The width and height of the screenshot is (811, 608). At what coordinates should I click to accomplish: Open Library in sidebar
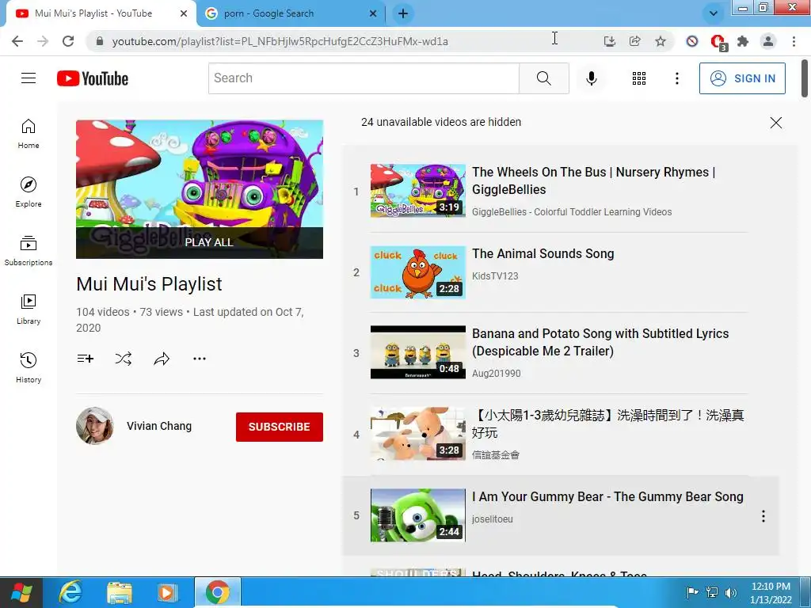29,310
